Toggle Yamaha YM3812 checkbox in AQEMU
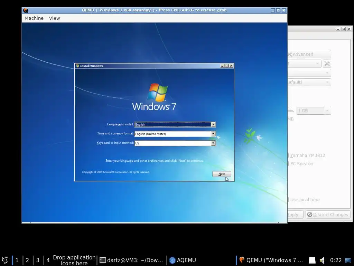The height and width of the screenshot is (266, 354). coord(288,155)
